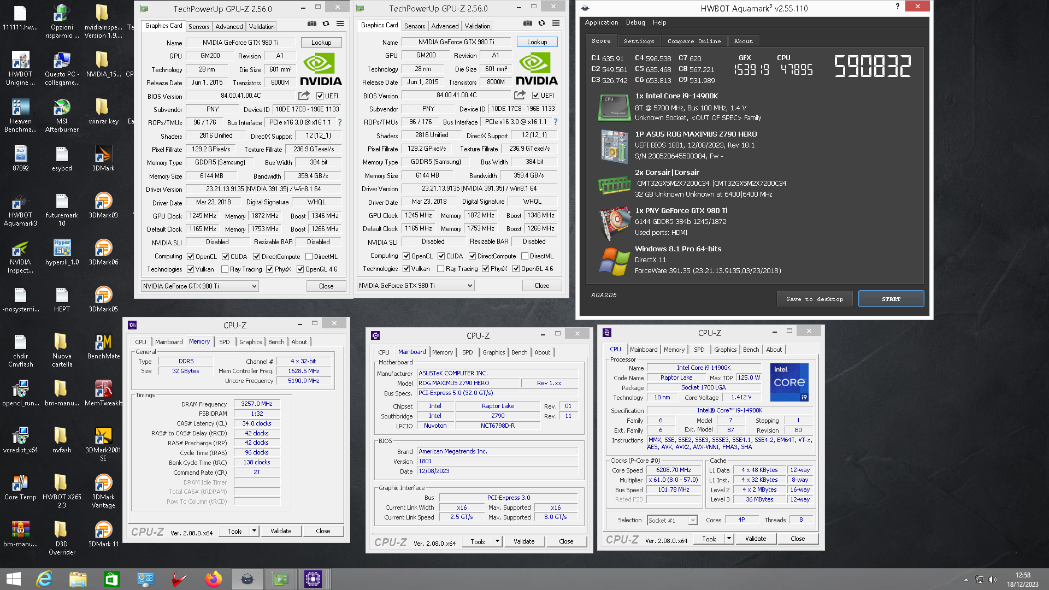Open Tools dropdown arrow in CPU-Z CPU window
The image size is (1049, 590).
(729, 539)
